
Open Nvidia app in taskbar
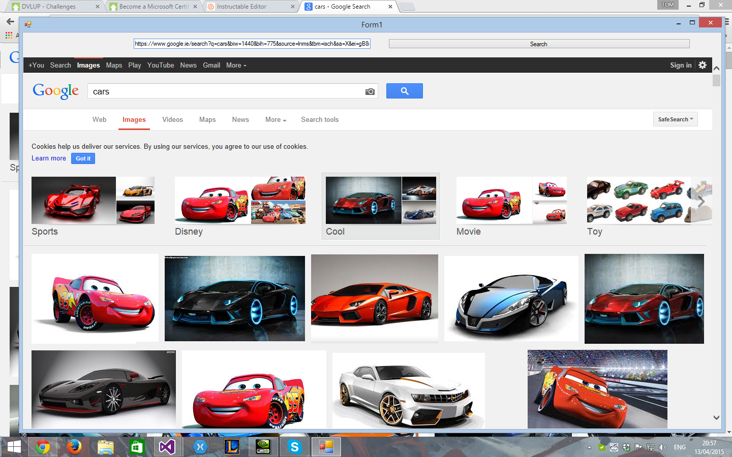[263, 447]
